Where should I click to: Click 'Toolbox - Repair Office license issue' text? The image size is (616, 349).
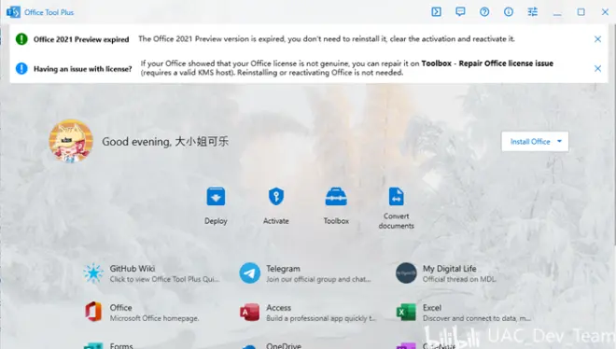(487, 63)
